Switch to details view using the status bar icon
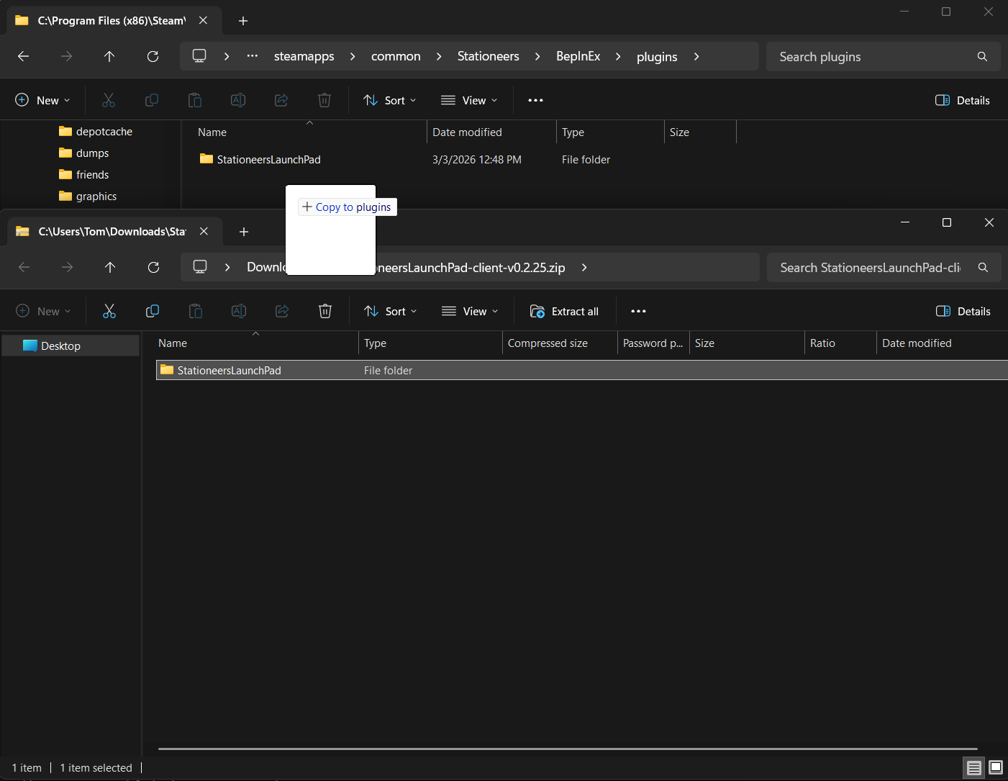Screen dimensions: 1008x781 (973, 767)
